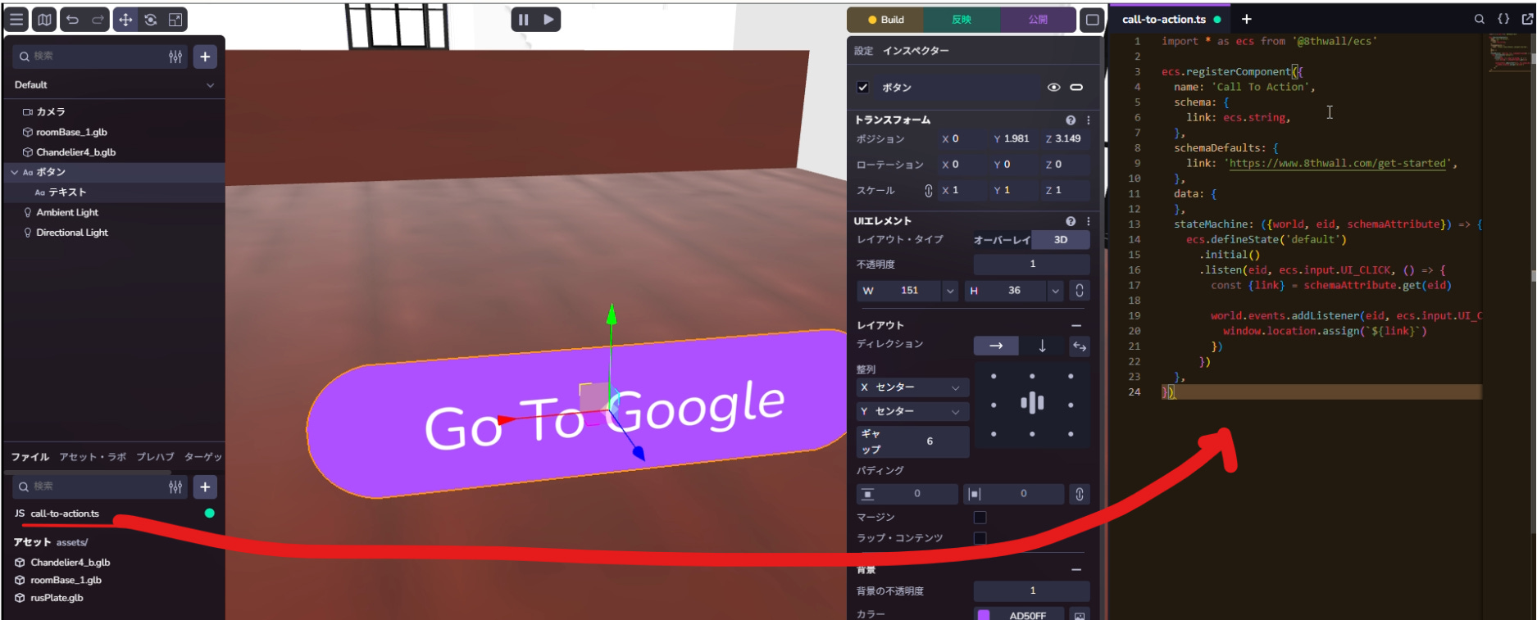This screenshot has width=1537, height=620.
Task: Pause the scene simulation
Action: click(x=523, y=20)
